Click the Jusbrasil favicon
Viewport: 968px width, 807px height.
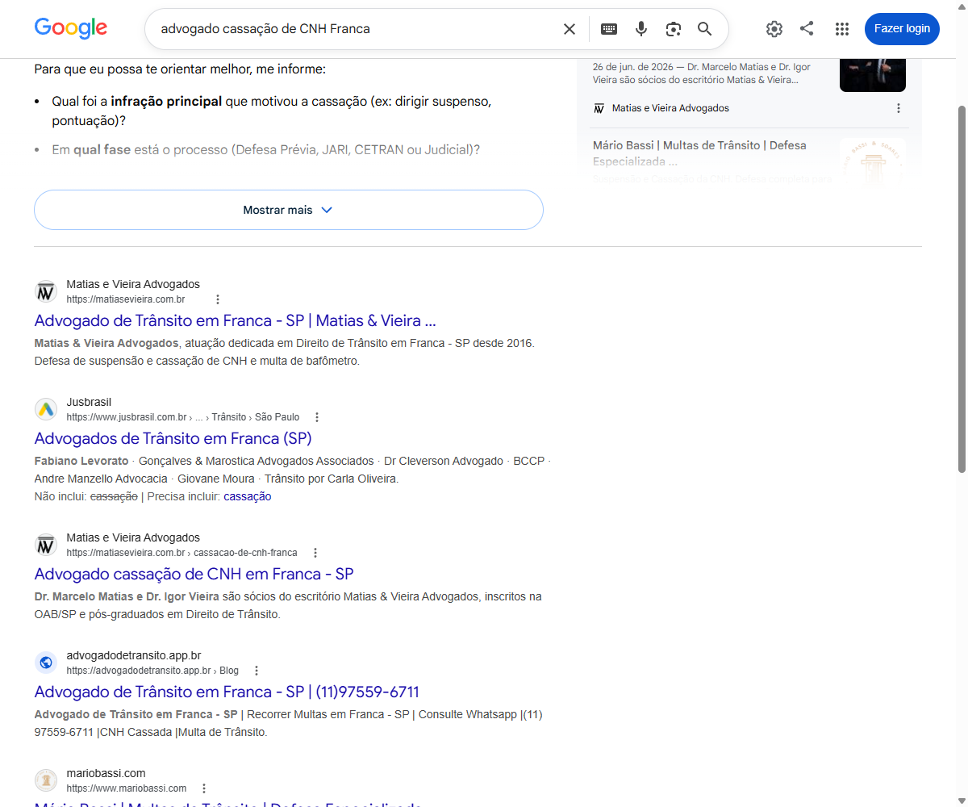point(46,409)
